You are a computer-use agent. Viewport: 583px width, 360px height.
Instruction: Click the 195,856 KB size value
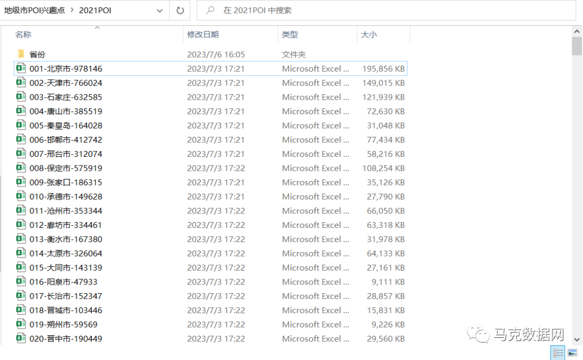coord(383,68)
